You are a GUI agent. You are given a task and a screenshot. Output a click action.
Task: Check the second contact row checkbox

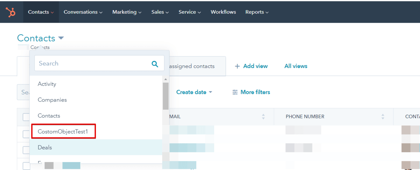point(26,150)
